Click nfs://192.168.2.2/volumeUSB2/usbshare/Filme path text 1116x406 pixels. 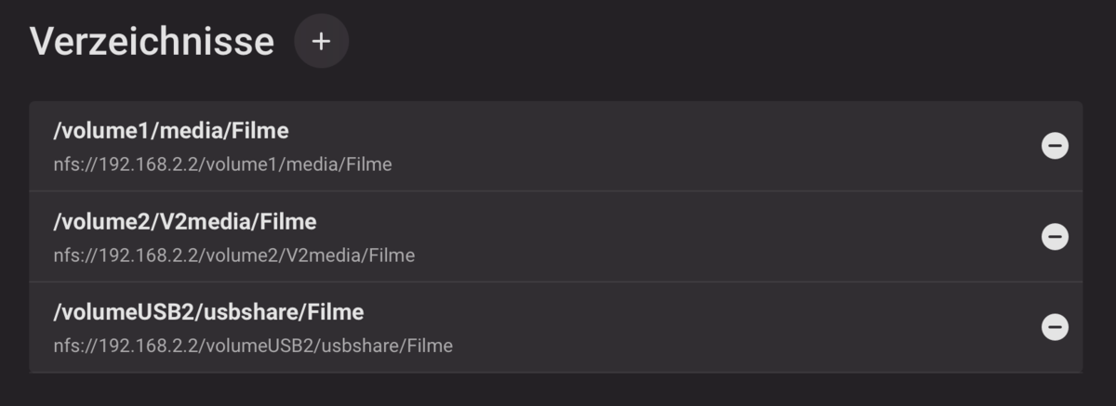pyautogui.click(x=253, y=346)
